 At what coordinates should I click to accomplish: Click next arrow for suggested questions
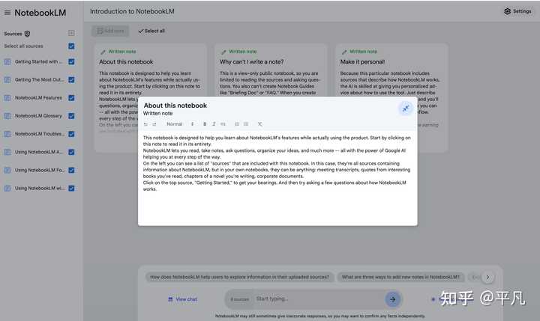pos(487,277)
